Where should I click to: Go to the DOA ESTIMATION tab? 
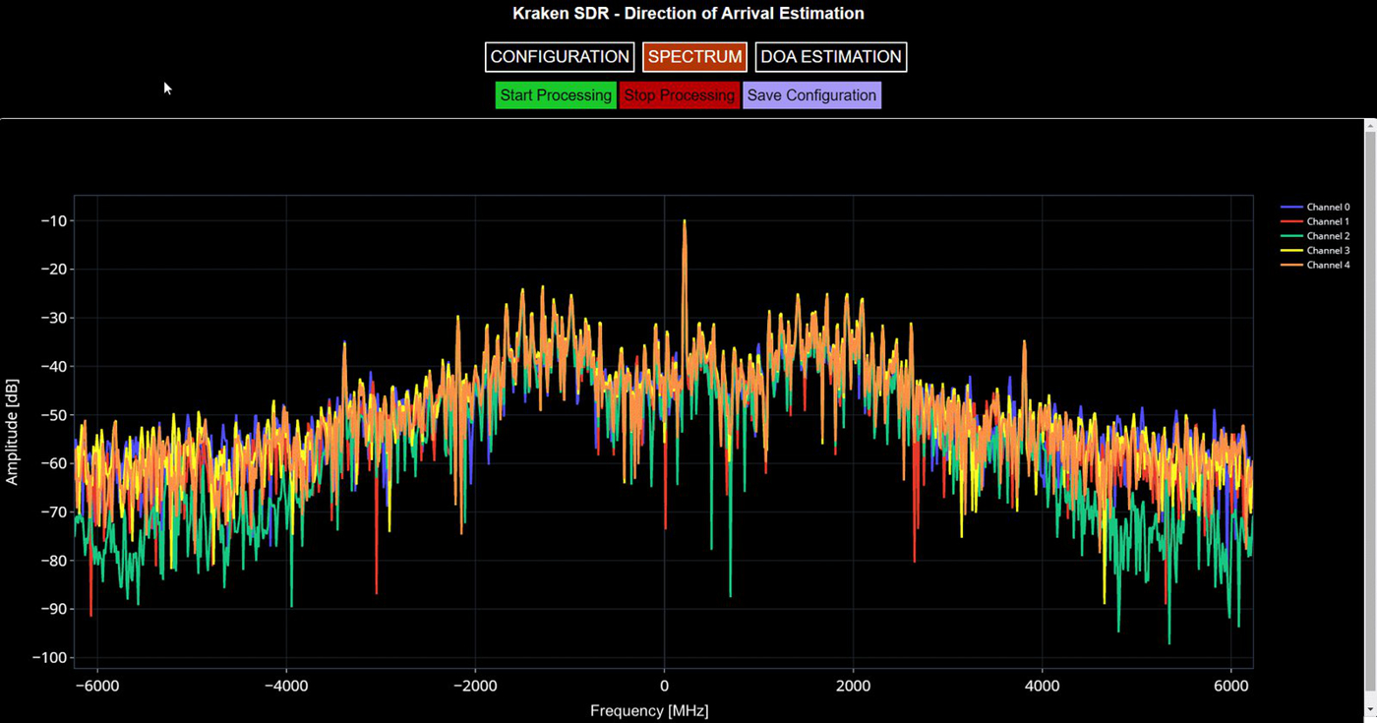(x=830, y=57)
